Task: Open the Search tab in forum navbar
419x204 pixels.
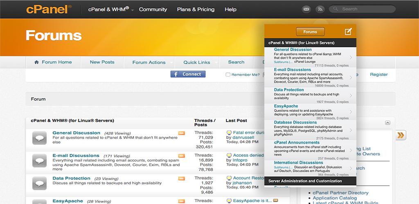Action: coord(236,62)
